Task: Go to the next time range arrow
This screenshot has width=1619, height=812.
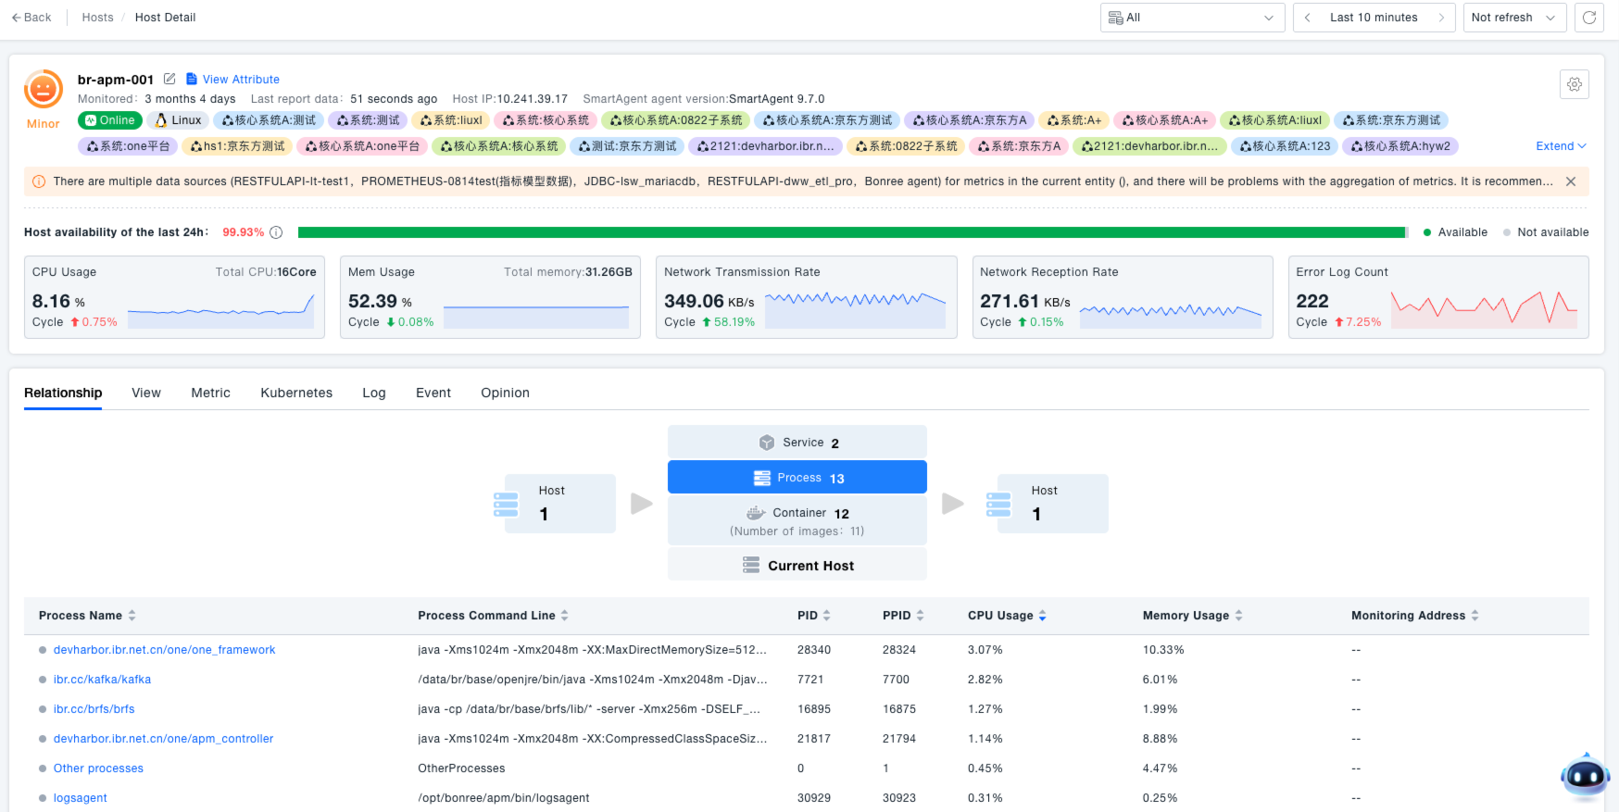Action: pyautogui.click(x=1441, y=18)
